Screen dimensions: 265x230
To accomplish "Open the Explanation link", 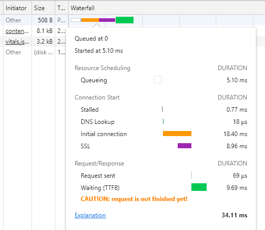I will point(90,215).
